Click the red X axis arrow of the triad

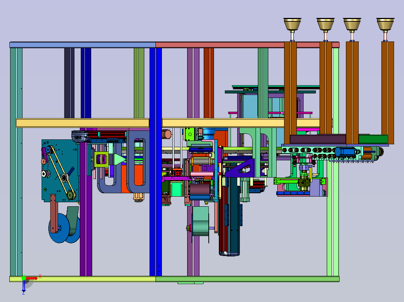pos(32,278)
